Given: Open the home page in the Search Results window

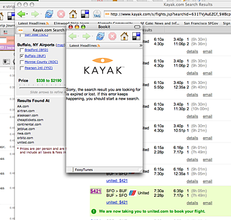Looking at the screenshot, I should coord(73,14).
